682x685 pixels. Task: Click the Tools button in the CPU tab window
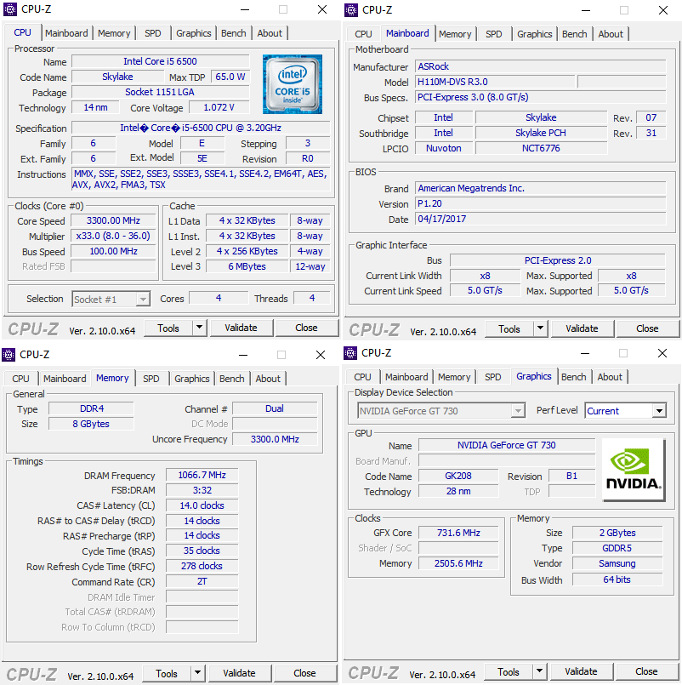tap(168, 328)
